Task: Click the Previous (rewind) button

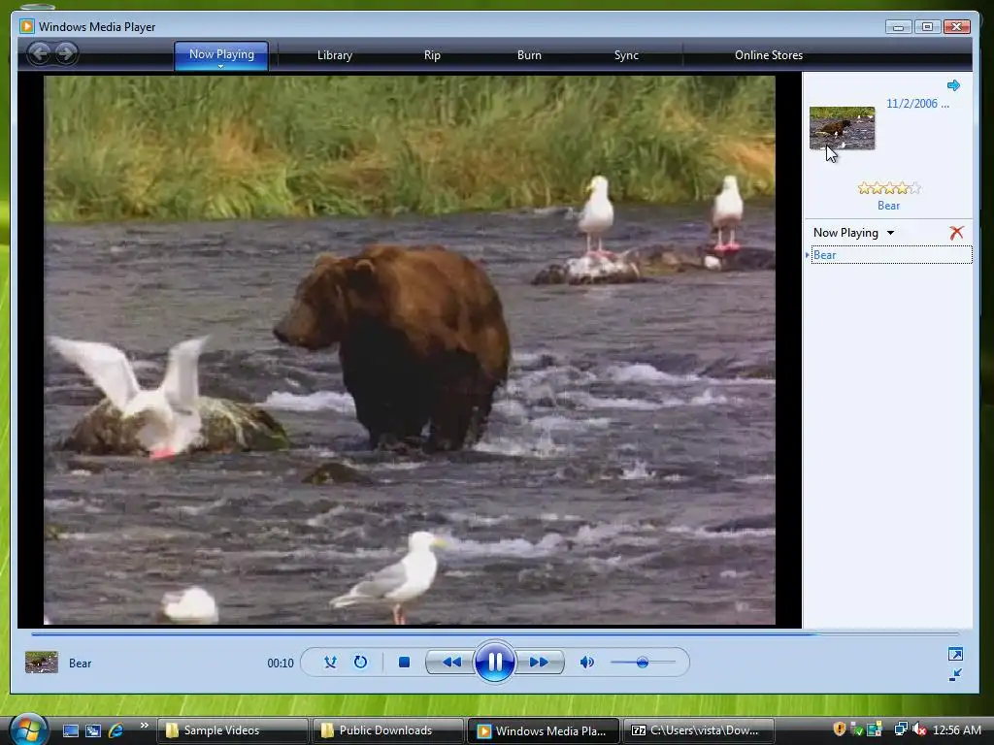Action: click(x=450, y=662)
